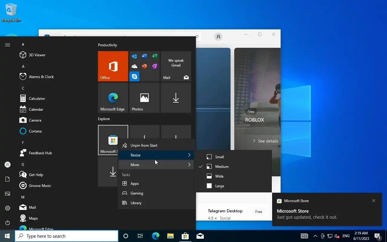387x242 pixels.
Task: Open the clock showing 2:19 AM
Action: pyautogui.click(x=361, y=236)
